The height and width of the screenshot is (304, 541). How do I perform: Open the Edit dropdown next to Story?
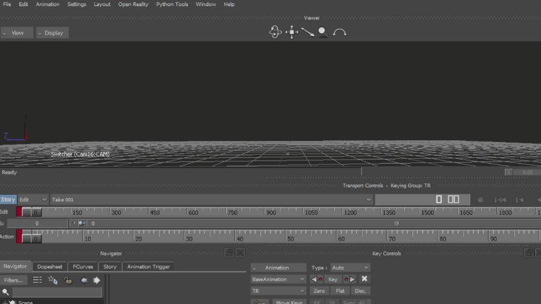33,200
